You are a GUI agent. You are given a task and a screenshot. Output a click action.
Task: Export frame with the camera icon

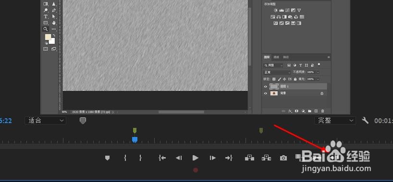pyautogui.click(x=283, y=158)
